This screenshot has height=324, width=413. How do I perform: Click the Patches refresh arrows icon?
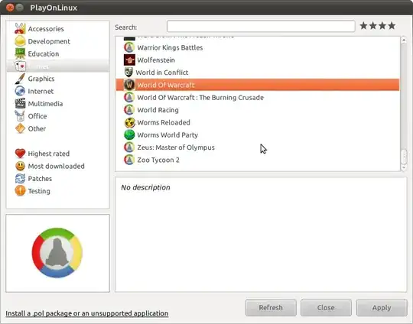(20, 179)
